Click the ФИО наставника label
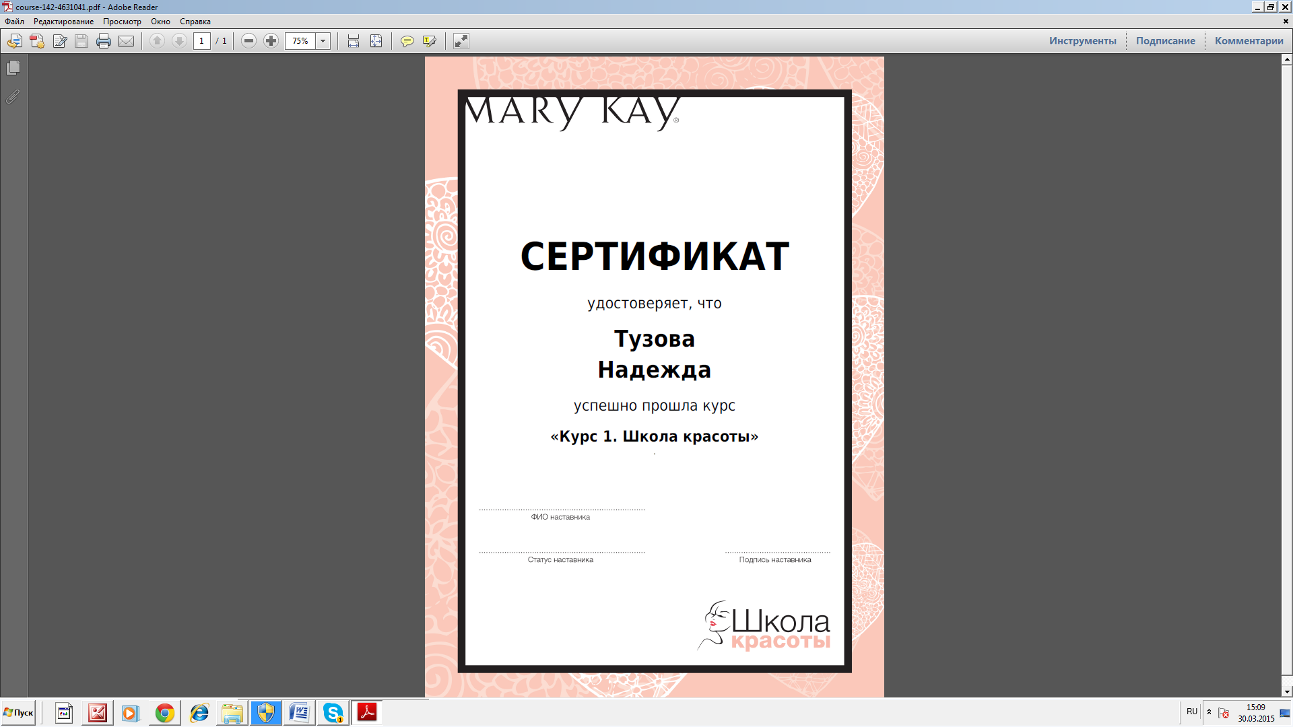The image size is (1293, 727). click(x=560, y=517)
